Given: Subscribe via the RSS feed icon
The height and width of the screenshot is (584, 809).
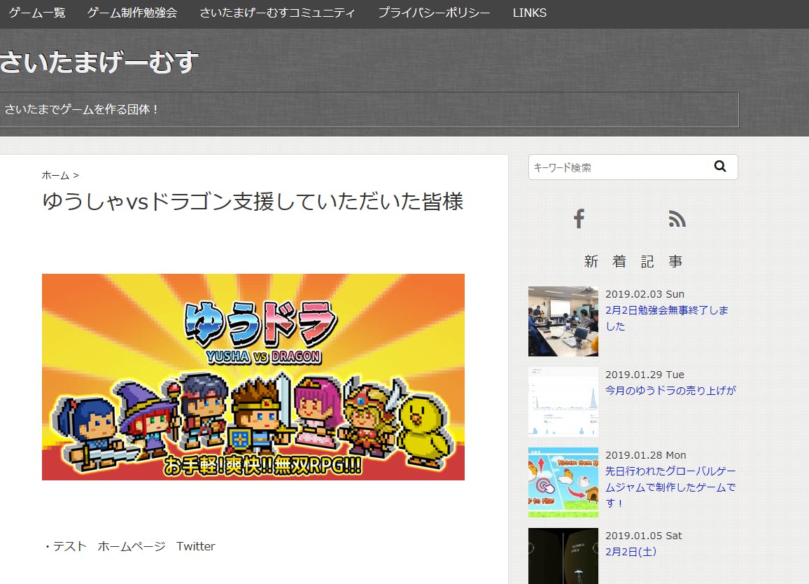Looking at the screenshot, I should click(677, 218).
